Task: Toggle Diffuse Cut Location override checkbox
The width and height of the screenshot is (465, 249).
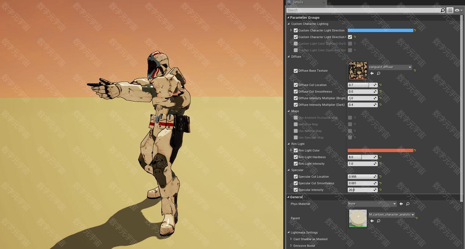Action: (296, 85)
